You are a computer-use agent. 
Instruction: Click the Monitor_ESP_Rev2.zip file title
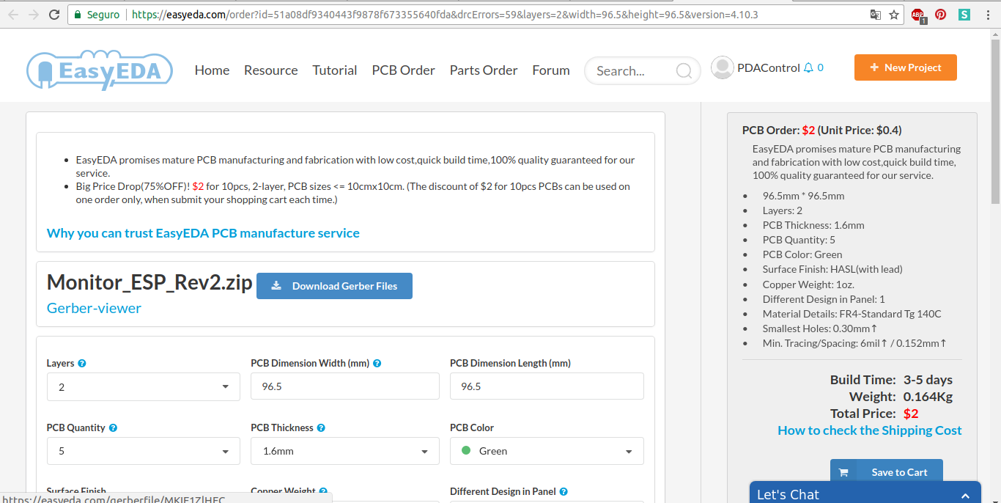[149, 282]
